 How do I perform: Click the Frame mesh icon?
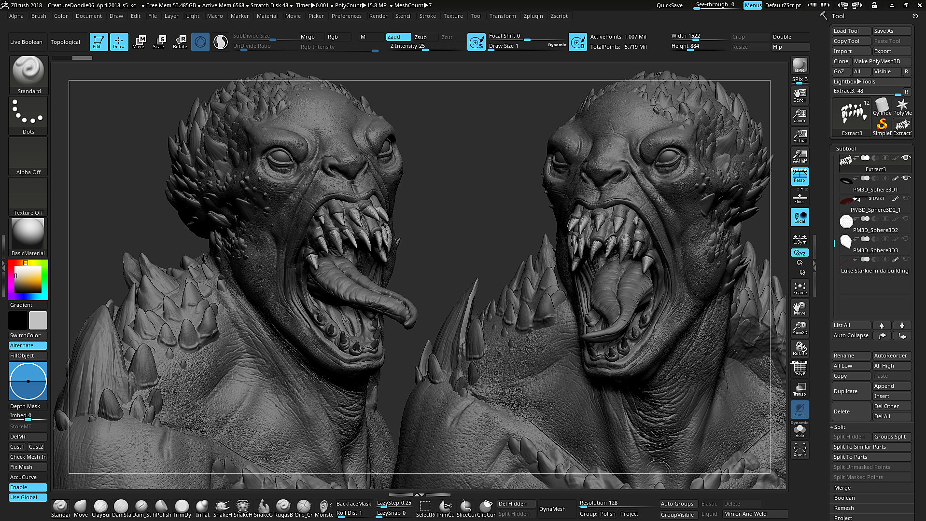click(800, 288)
